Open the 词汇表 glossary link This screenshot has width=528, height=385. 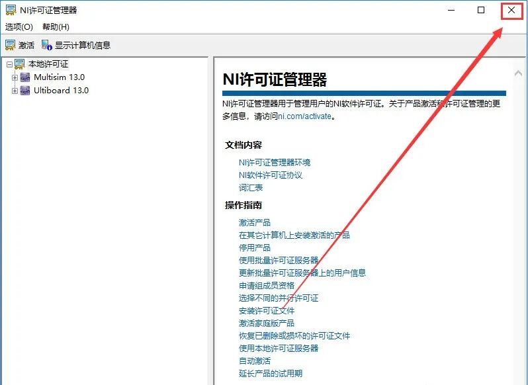[250, 188]
